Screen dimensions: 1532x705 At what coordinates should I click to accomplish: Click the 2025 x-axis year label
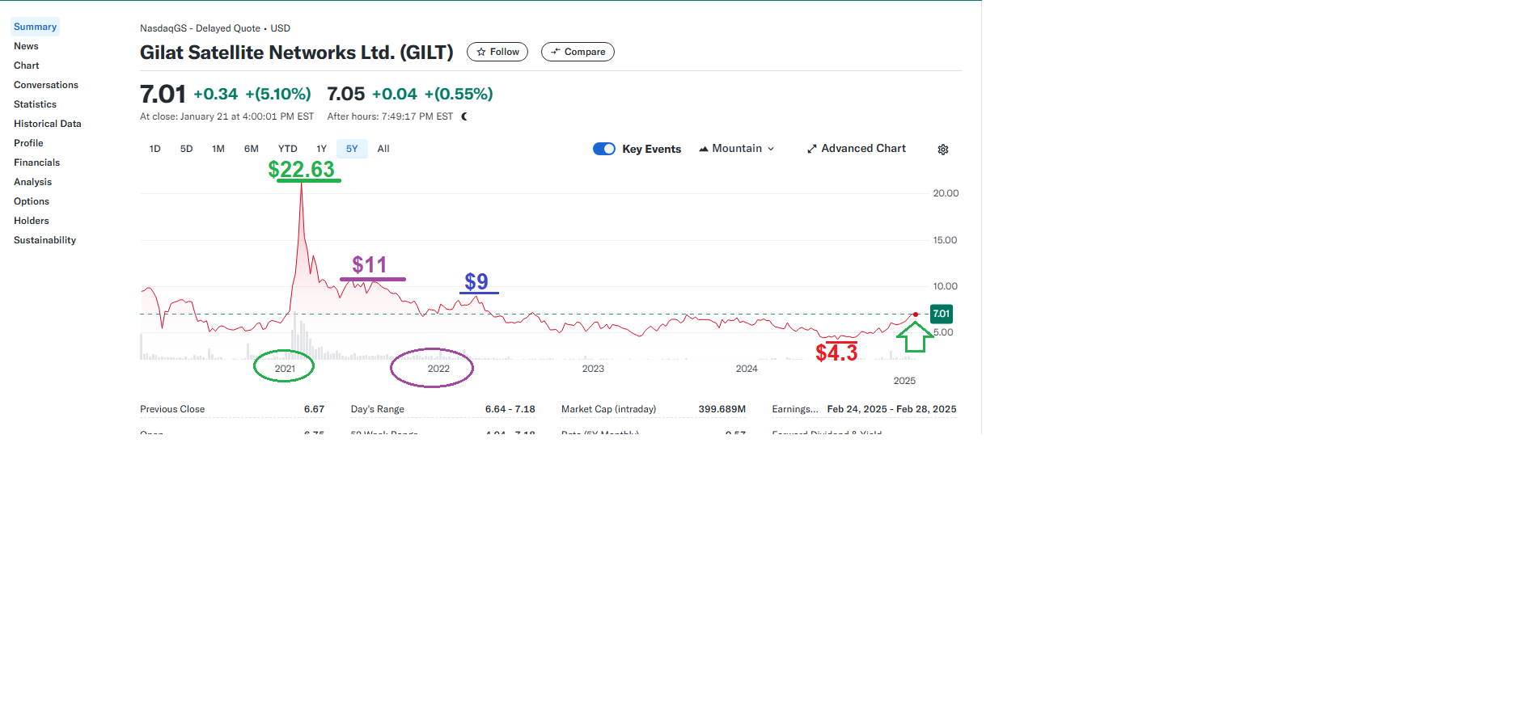904,381
